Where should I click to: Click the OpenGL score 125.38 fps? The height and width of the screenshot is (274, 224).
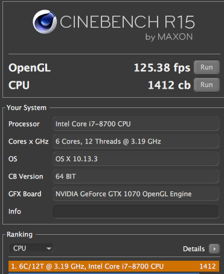(162, 68)
